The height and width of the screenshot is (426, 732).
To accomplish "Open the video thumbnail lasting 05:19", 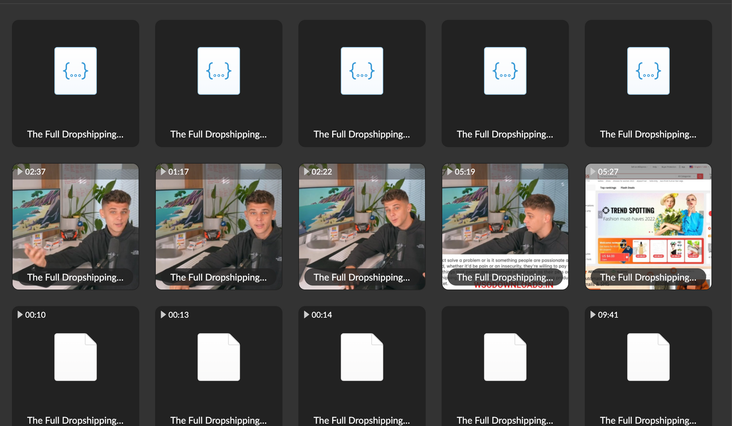I will [x=505, y=226].
